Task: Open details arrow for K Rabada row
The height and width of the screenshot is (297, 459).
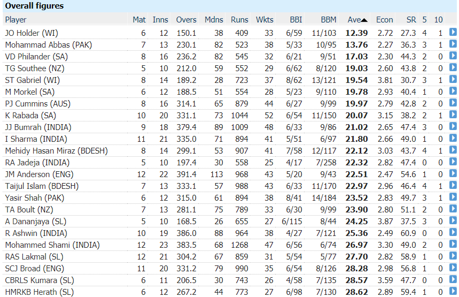Action: [453, 115]
